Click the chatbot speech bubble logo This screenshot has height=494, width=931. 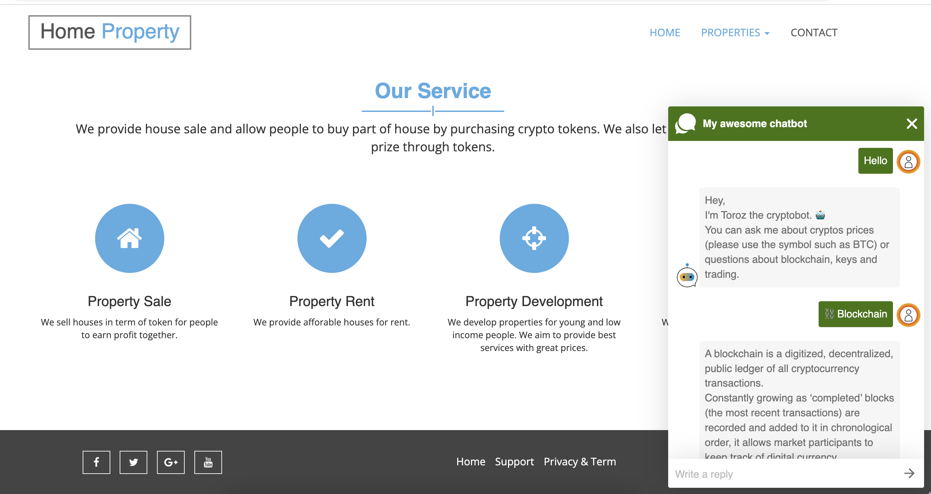[685, 124]
